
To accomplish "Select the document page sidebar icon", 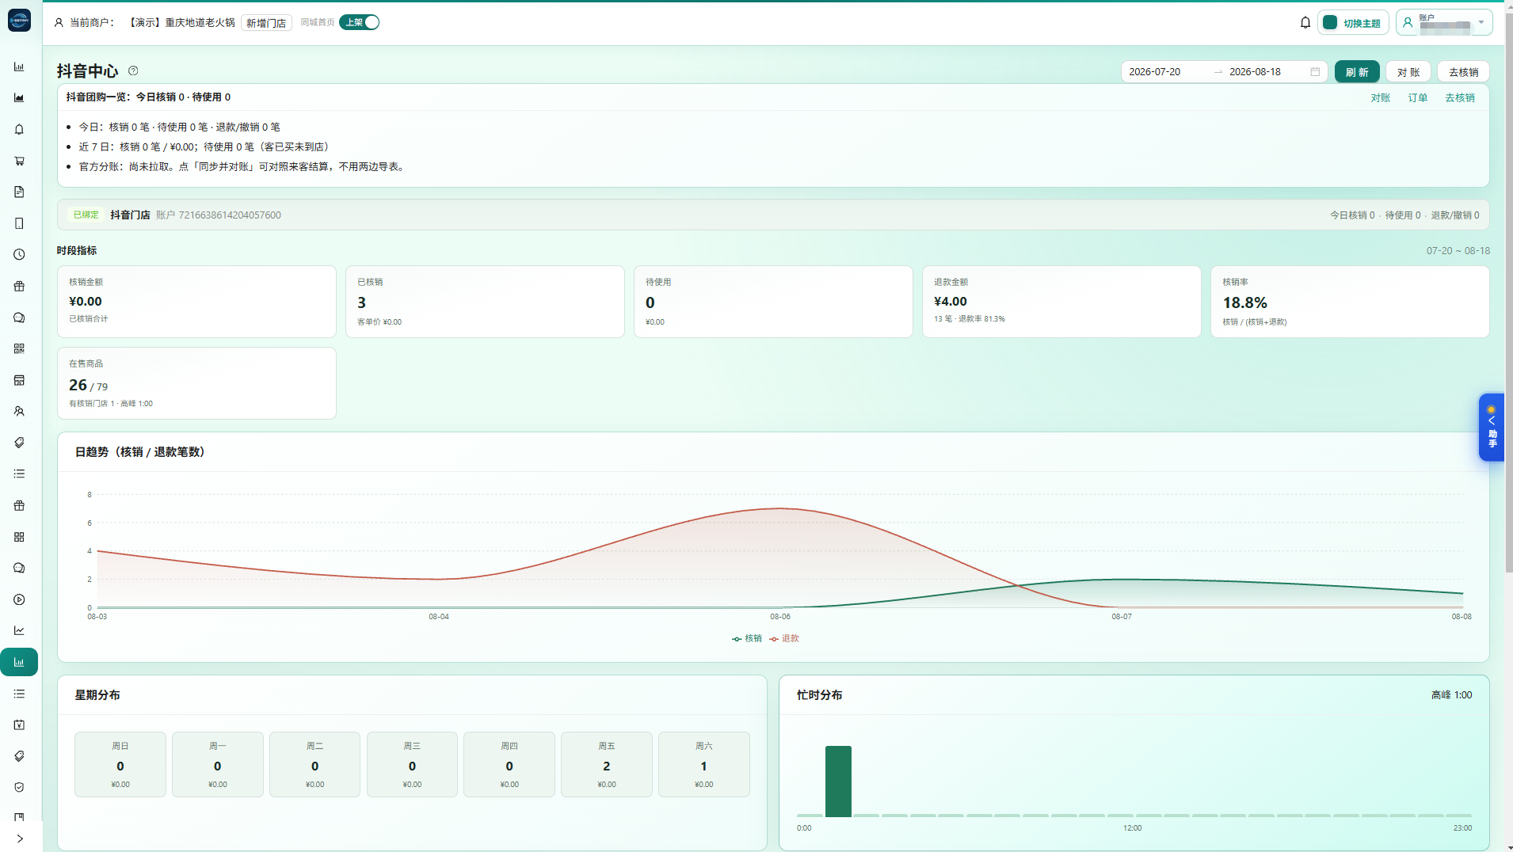I will 19,192.
